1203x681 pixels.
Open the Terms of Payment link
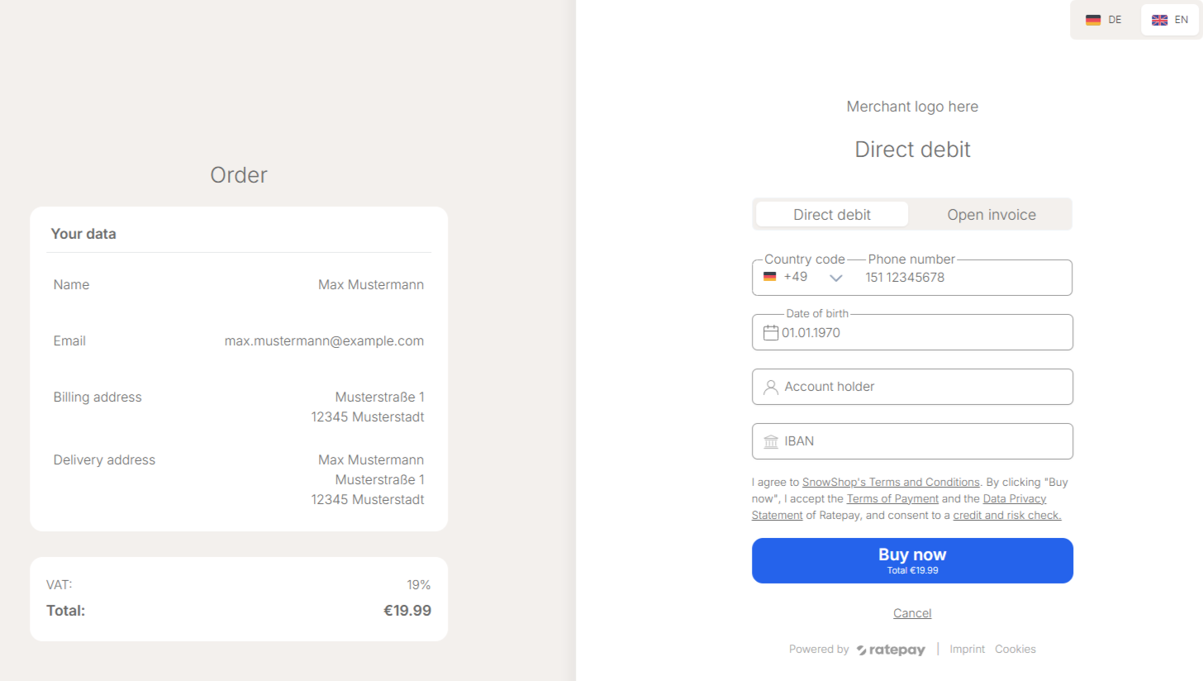(892, 498)
